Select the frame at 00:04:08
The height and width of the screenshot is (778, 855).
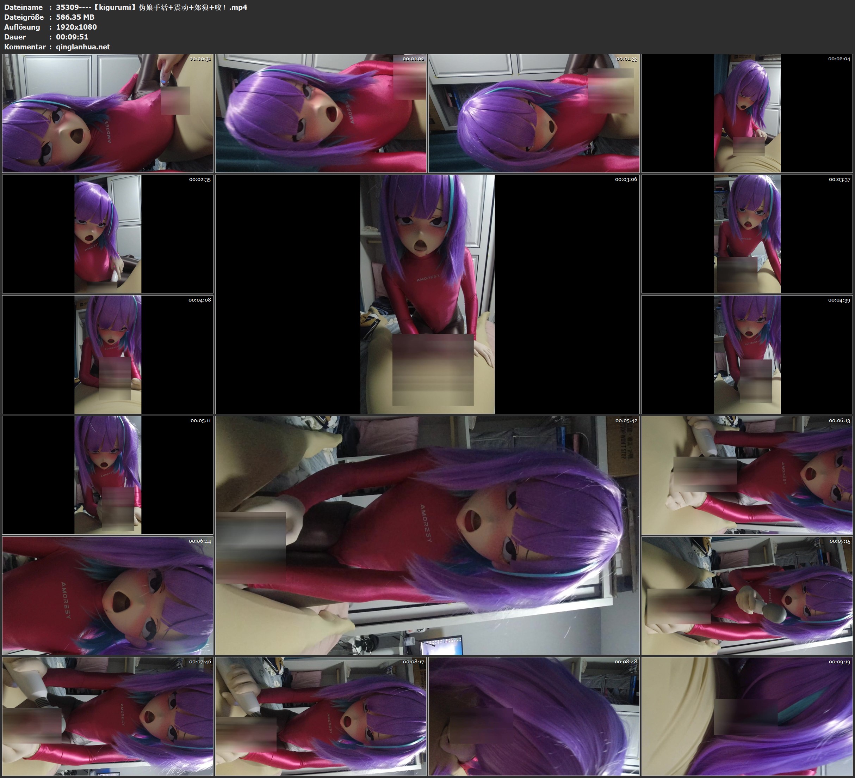pyautogui.click(x=108, y=354)
